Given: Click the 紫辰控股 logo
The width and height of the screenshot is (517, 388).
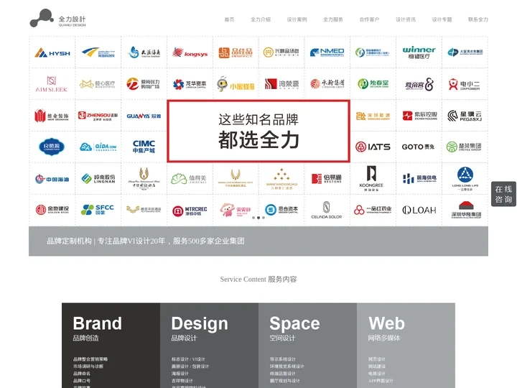Looking at the screenshot, I should click(420, 116).
